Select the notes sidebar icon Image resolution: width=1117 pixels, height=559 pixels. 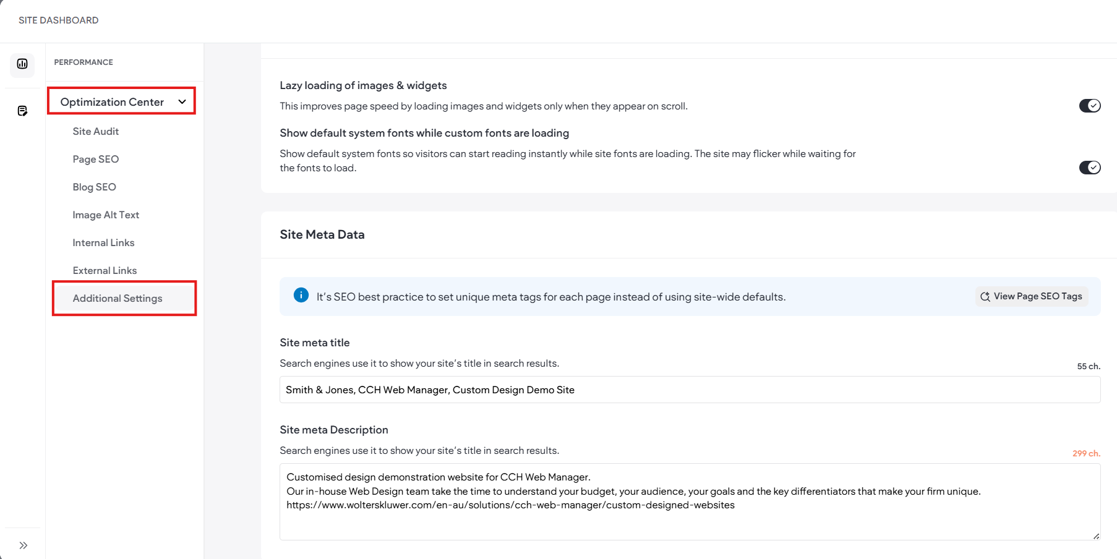[22, 111]
